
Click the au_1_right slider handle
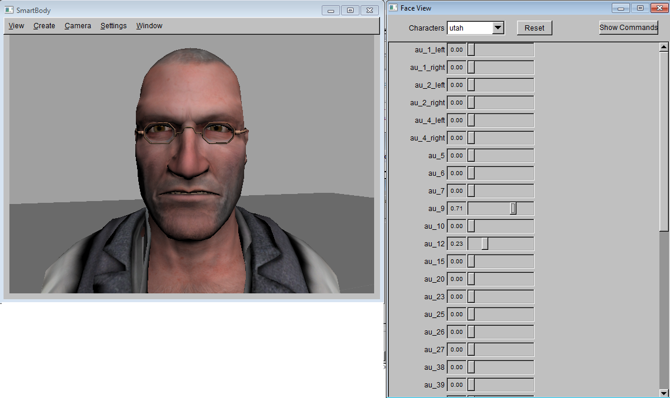[471, 67]
